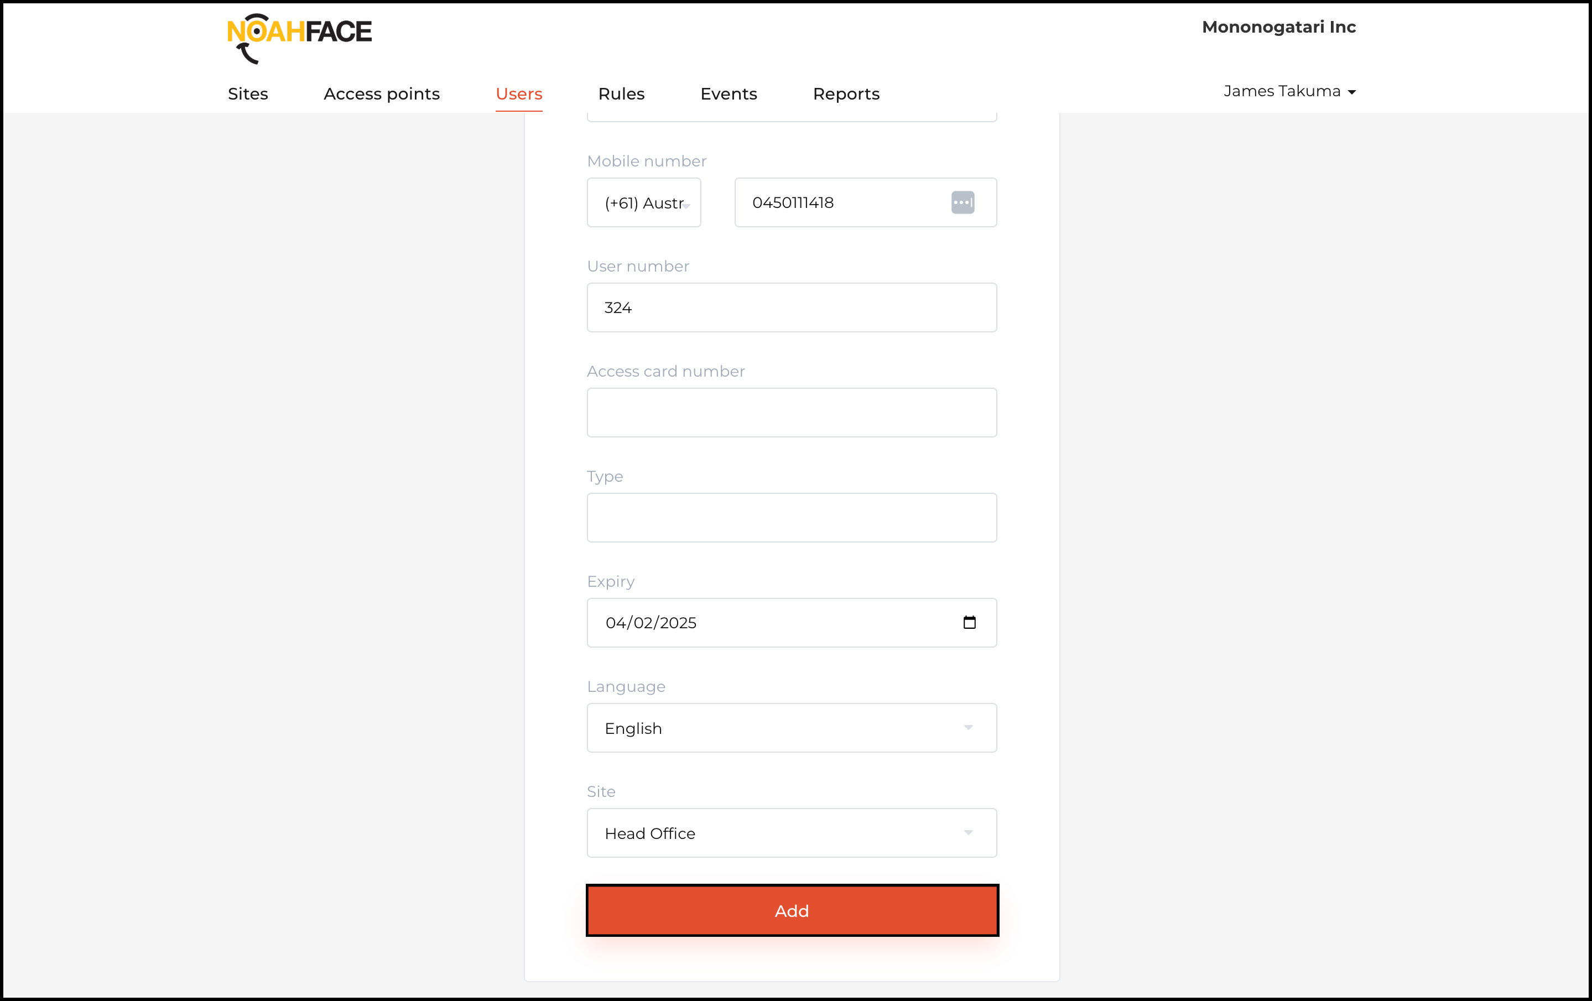The height and width of the screenshot is (1001, 1592).
Task: Click the NoahFace logo
Action: click(x=299, y=38)
